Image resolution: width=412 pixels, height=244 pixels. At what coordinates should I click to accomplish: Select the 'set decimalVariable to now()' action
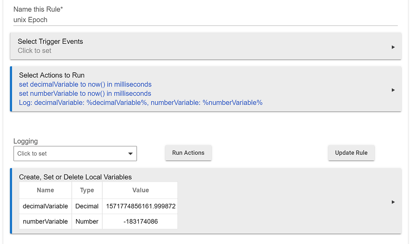pyautogui.click(x=85, y=84)
